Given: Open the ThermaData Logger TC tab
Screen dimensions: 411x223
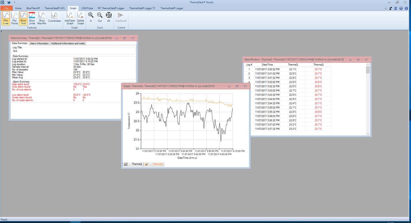Looking at the screenshot, I should [x=142, y=8].
